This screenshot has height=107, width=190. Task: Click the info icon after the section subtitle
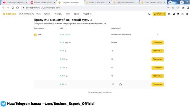(x=105, y=24)
